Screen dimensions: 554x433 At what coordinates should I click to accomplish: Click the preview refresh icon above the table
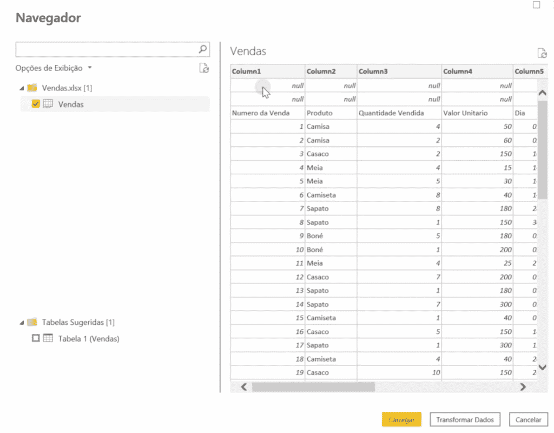pos(542,53)
